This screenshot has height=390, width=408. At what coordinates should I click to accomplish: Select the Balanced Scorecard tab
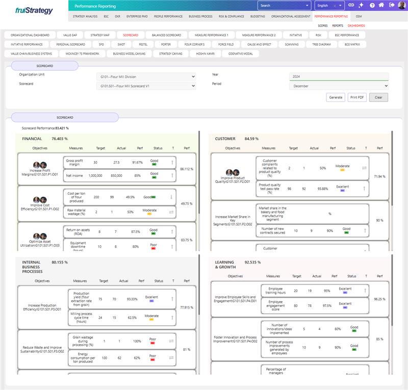click(x=166, y=35)
